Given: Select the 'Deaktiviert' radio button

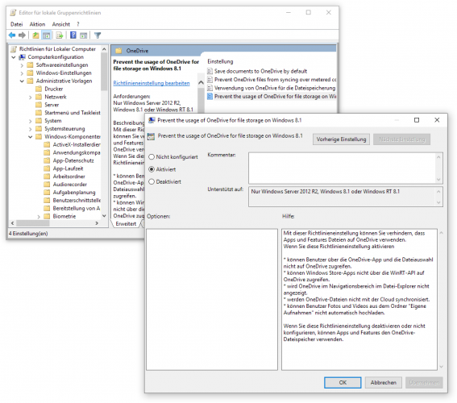Looking at the screenshot, I should click(x=152, y=181).
